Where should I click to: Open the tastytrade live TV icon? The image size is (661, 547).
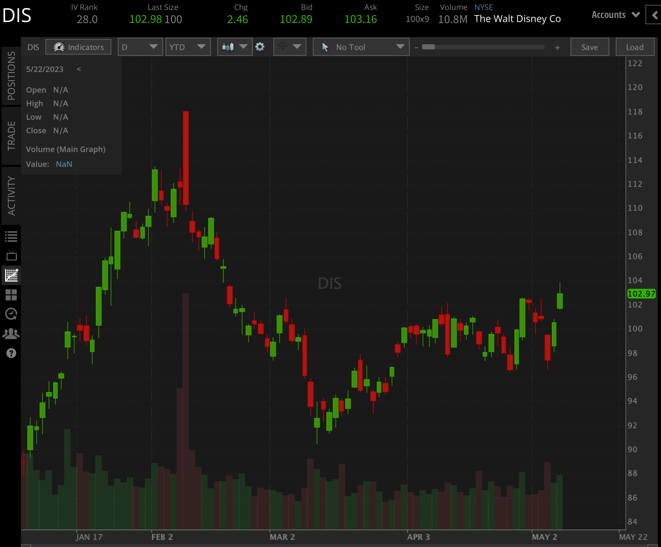(x=11, y=255)
